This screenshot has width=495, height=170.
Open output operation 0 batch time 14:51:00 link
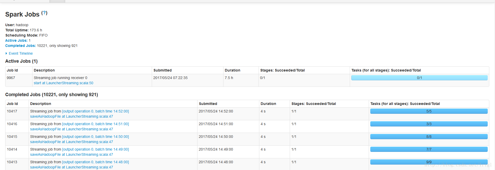(x=95, y=124)
